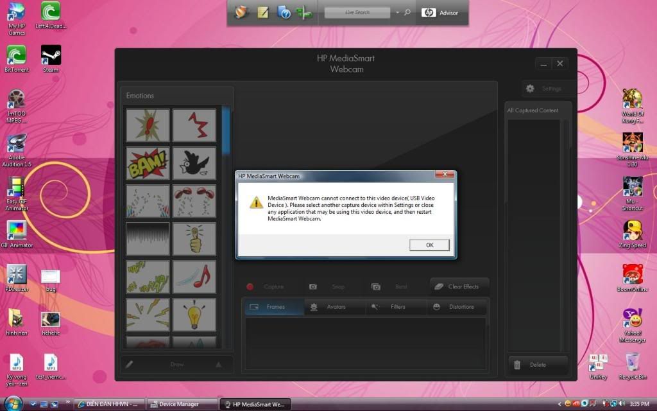This screenshot has width=657, height=411.
Task: Select the red lightning zigzag emotion
Action: point(194,125)
